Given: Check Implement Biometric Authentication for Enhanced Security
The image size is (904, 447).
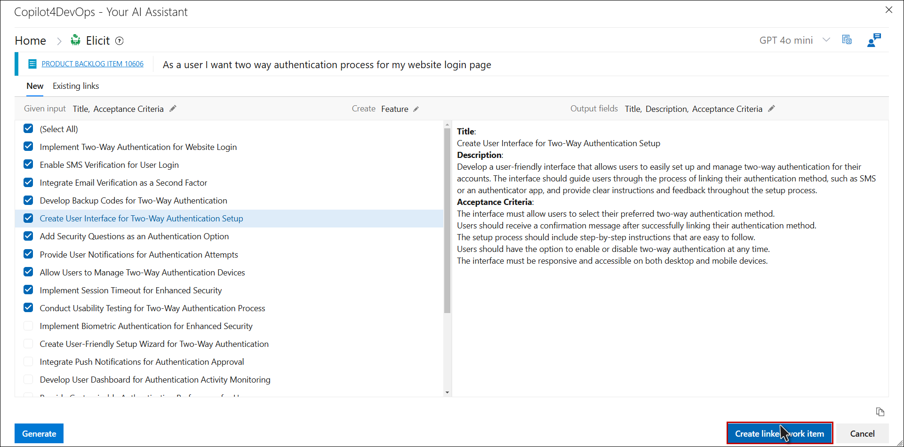Looking at the screenshot, I should click(x=28, y=326).
